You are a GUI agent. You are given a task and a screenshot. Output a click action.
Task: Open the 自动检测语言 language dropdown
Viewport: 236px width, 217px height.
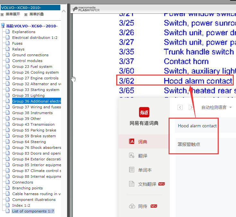tap(216, 107)
